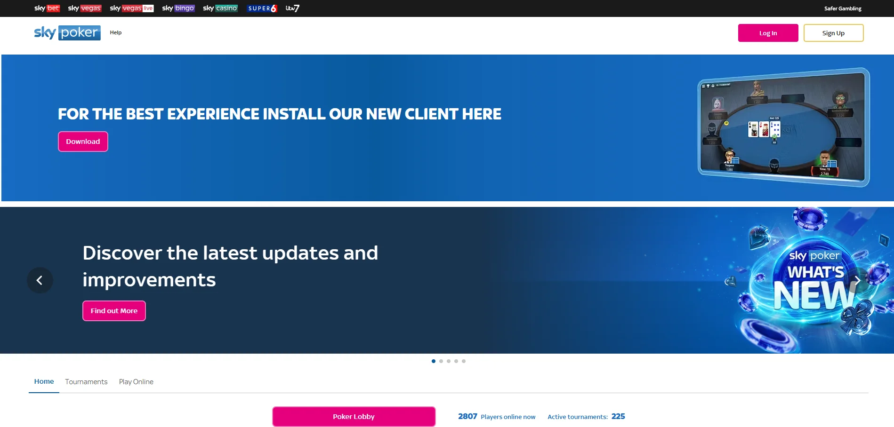This screenshot has width=894, height=427.
Task: Click the 'FOR THE BEST EXPERIENCE' banner headline
Action: (x=280, y=114)
